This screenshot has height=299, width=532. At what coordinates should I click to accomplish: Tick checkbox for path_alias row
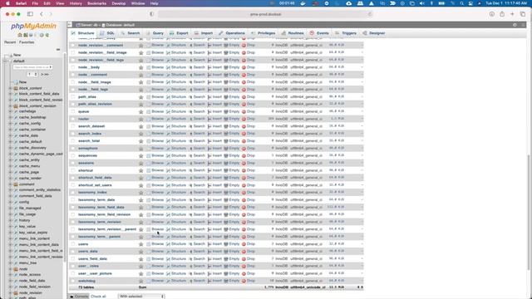[x=72, y=97]
